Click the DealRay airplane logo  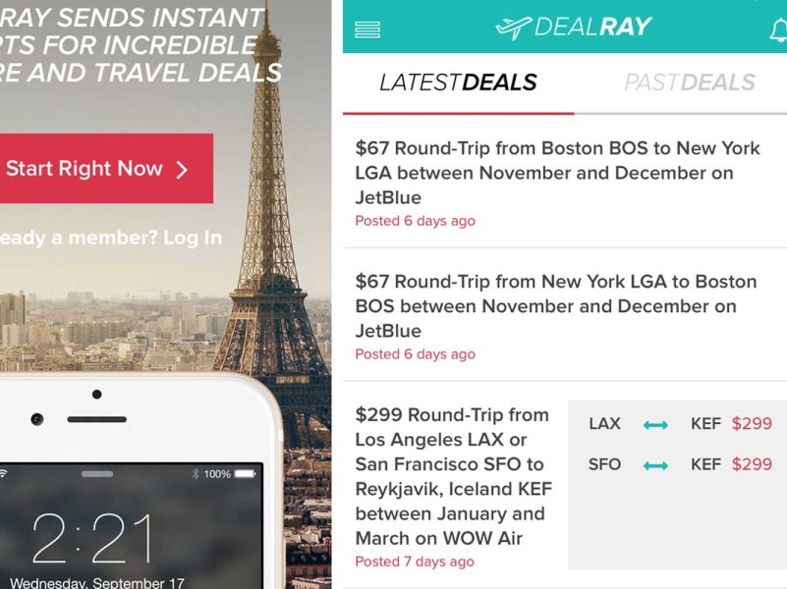point(514,27)
